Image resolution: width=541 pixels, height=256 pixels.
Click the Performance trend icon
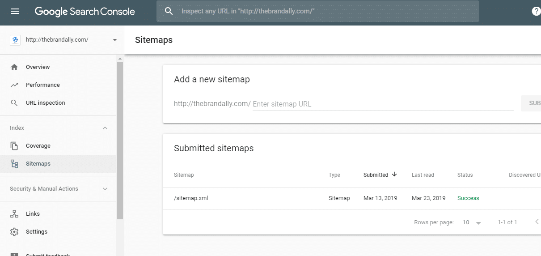tap(14, 85)
